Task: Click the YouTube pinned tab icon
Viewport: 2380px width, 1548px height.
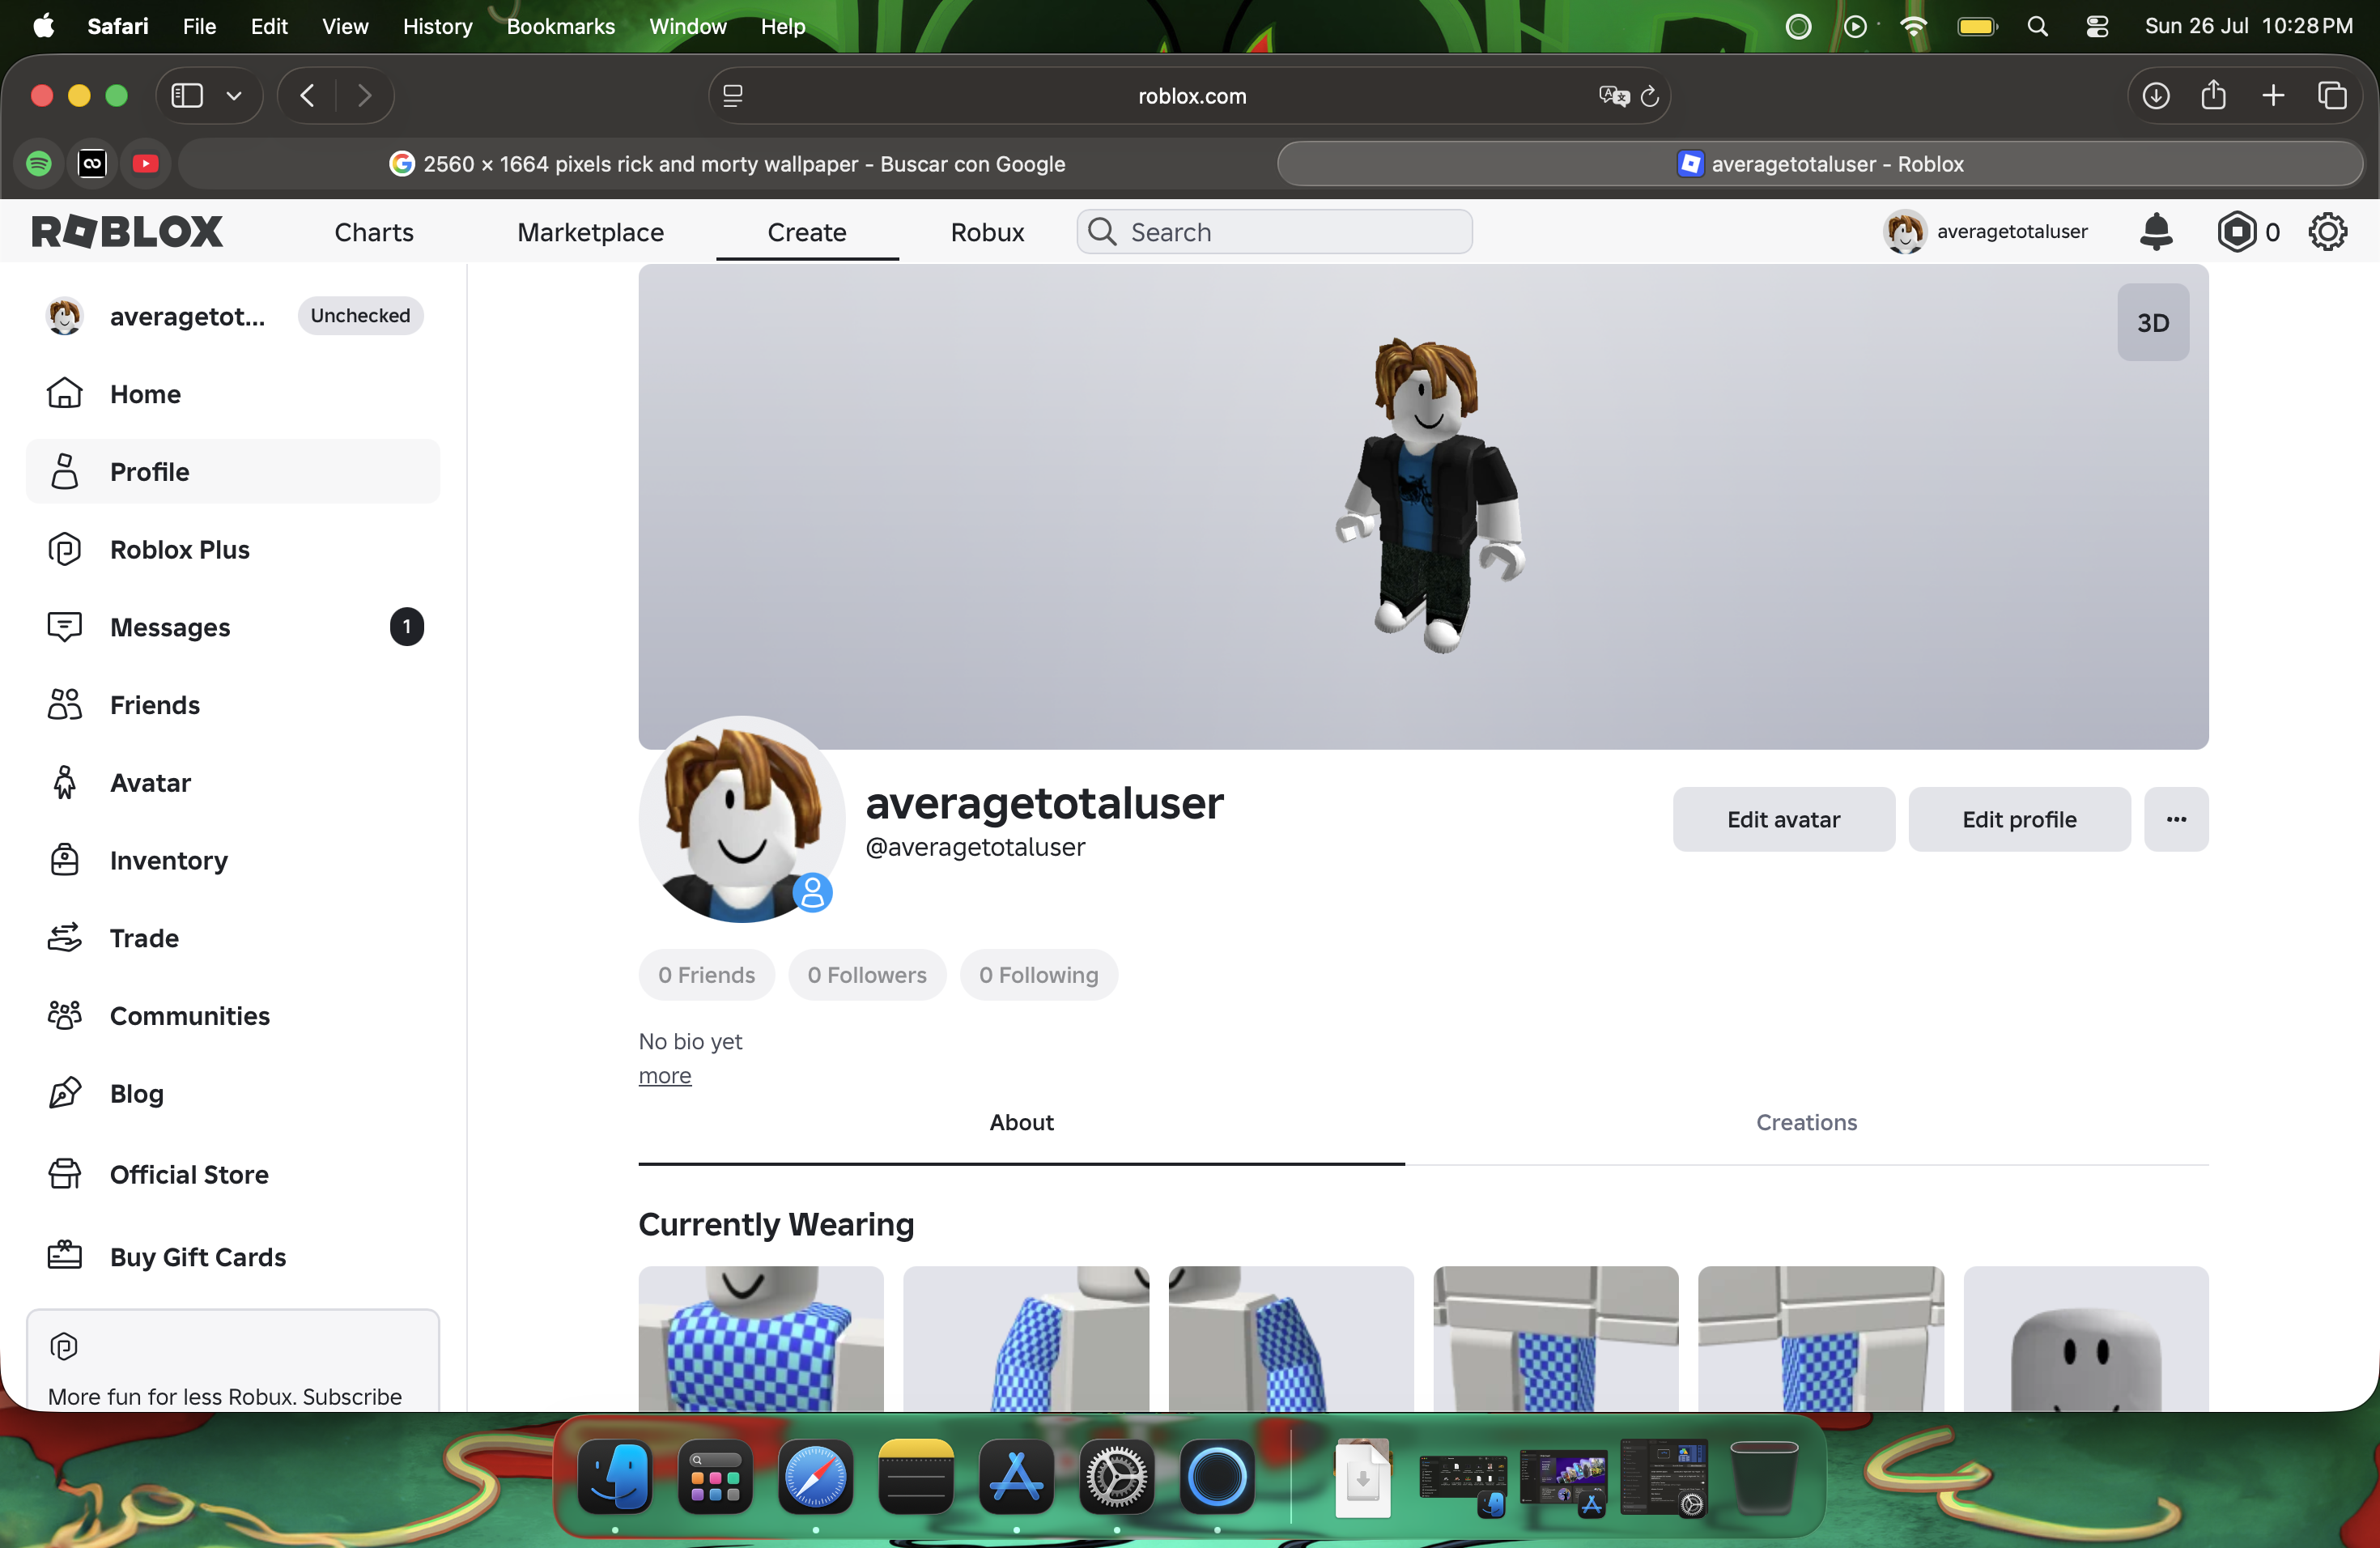Action: (x=146, y=164)
